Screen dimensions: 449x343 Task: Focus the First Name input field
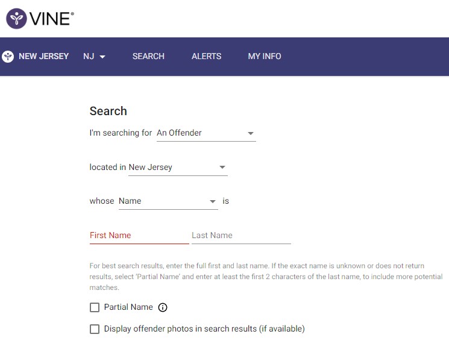(139, 236)
